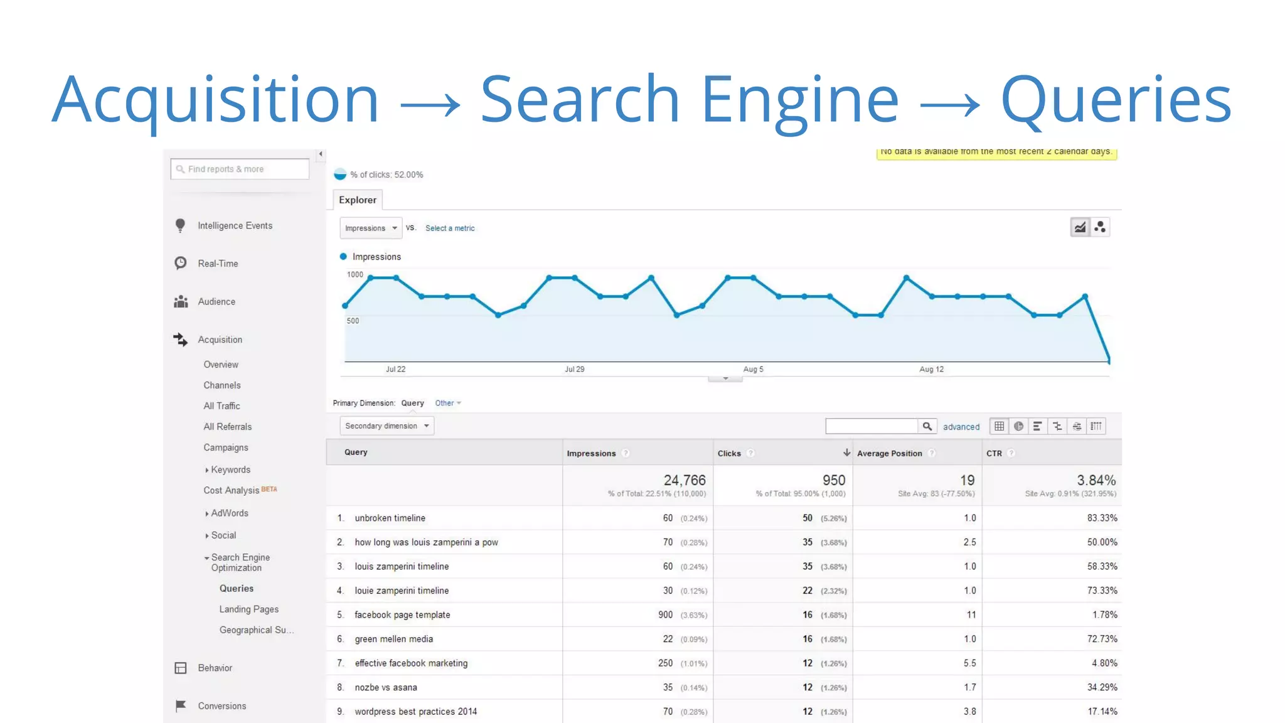The image size is (1285, 723).
Task: Click Clicks column help icon
Action: click(751, 453)
